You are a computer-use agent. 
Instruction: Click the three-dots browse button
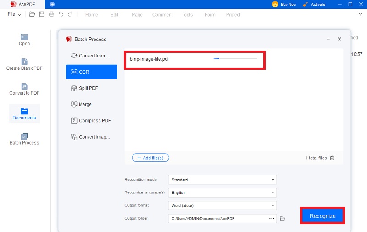pos(272,218)
